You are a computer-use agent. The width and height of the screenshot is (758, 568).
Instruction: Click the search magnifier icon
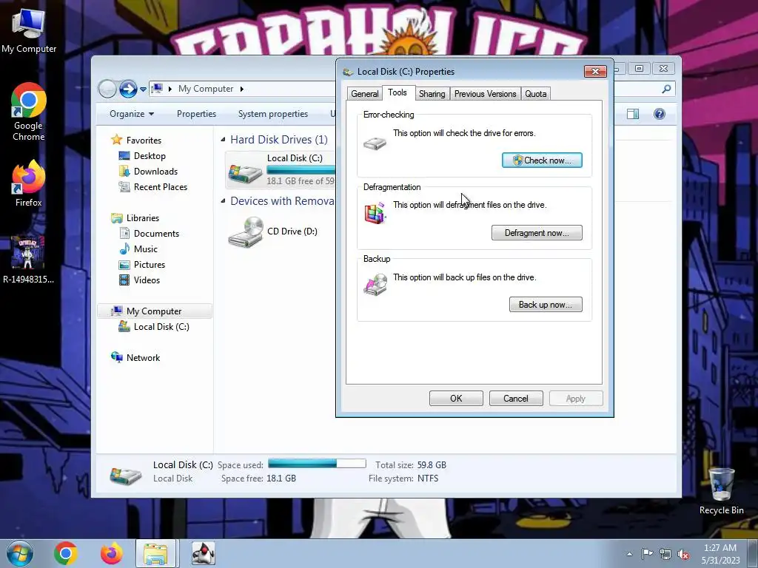click(x=667, y=89)
